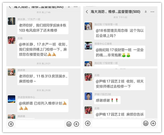The width and height of the screenshot is (164, 135).
Task: Open the night-sky avatar of 李进登保障中心
Action: pyautogui.click(x=11, y=99)
